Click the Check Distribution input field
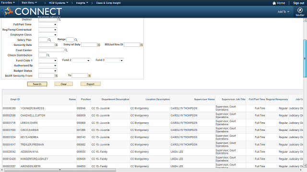The height and width of the screenshot is (172, 307). [x=42, y=55]
